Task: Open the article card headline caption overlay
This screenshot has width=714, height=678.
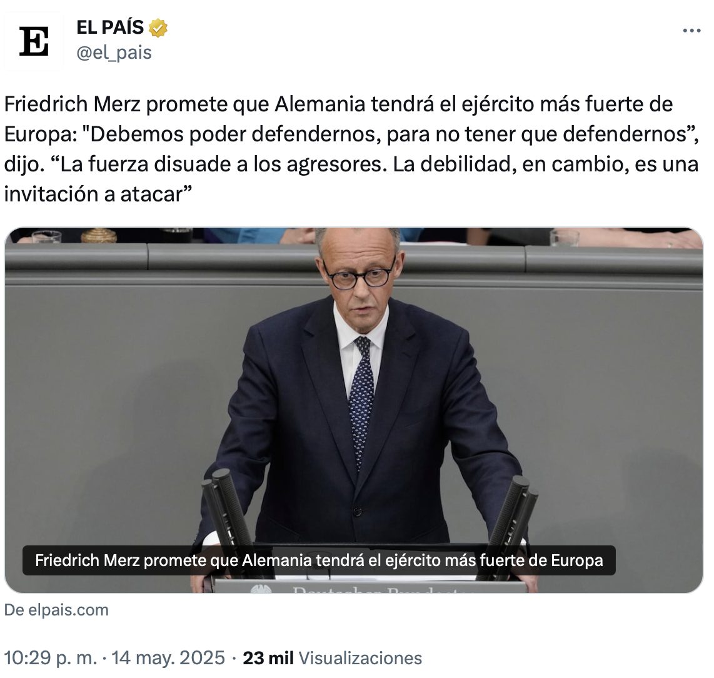Action: point(319,560)
